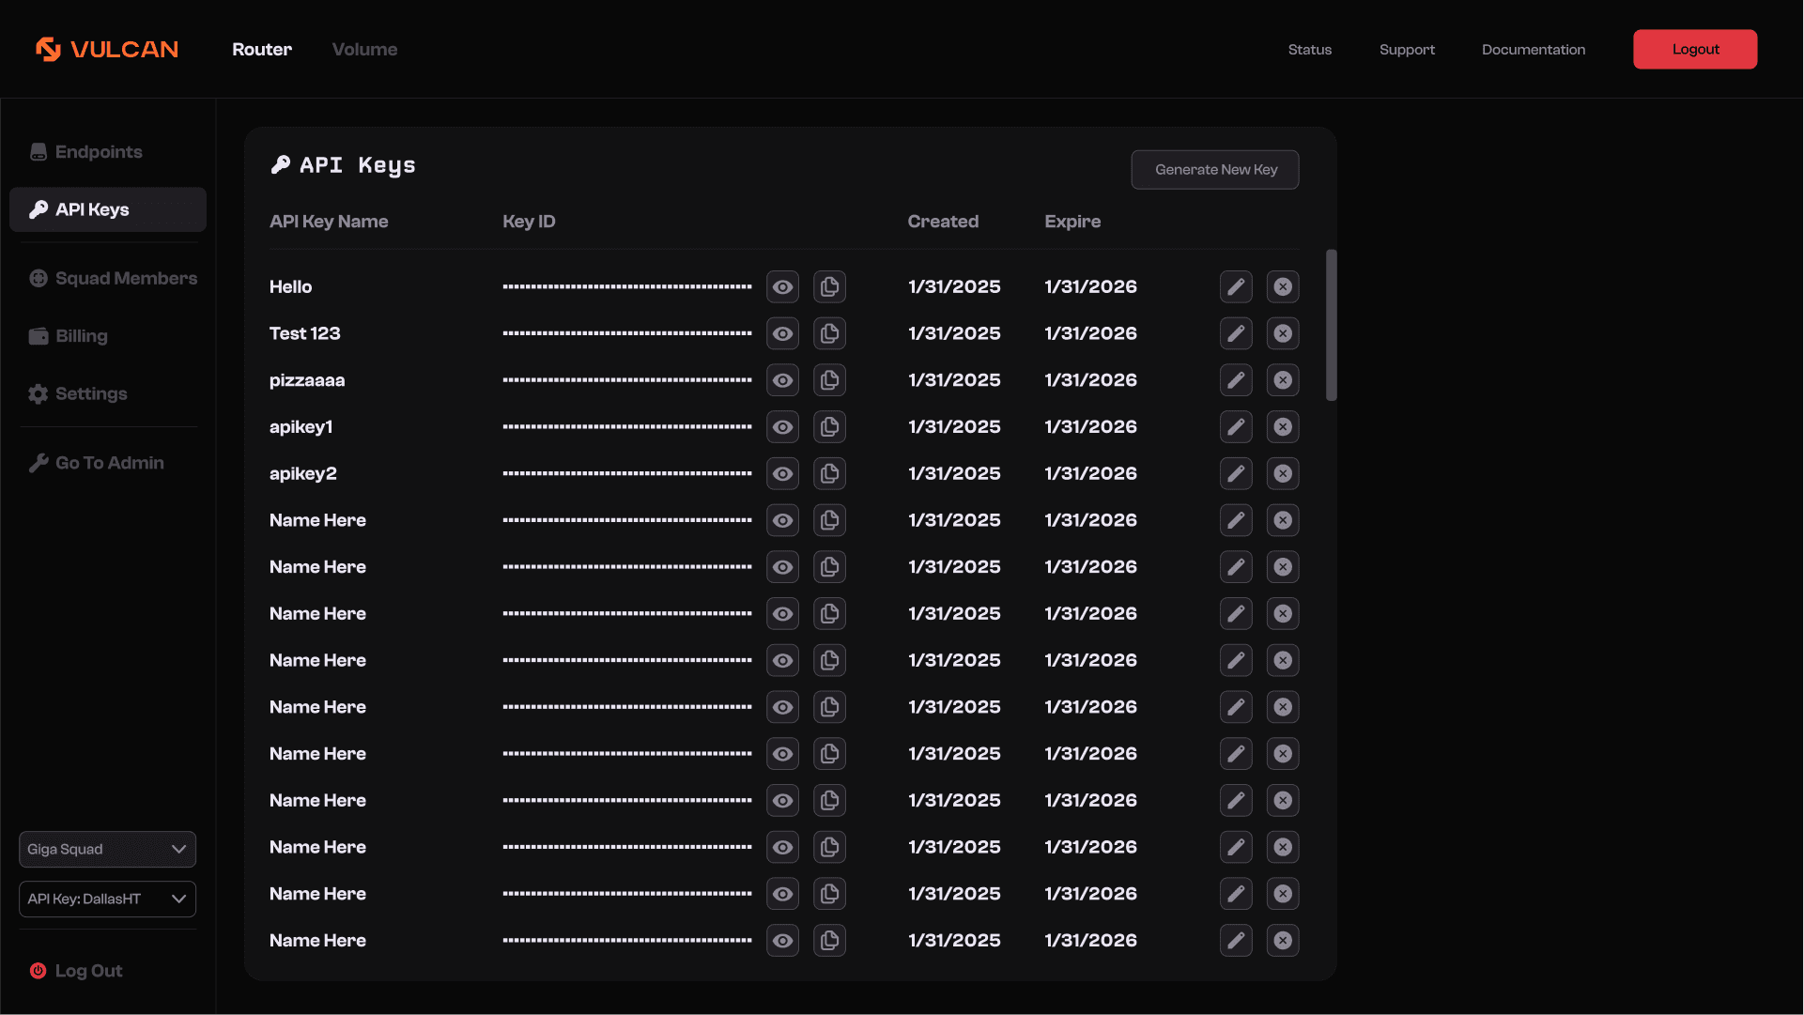Open the API Key: DallasHT dropdown
Viewport: 1804px width, 1015px height.
coord(107,899)
